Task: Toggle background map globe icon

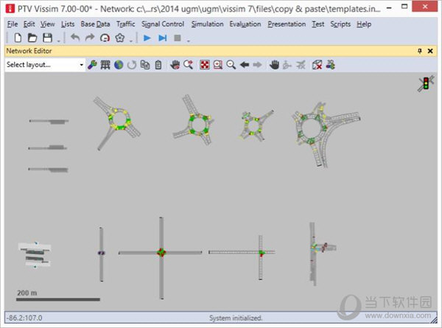Action: point(119,65)
